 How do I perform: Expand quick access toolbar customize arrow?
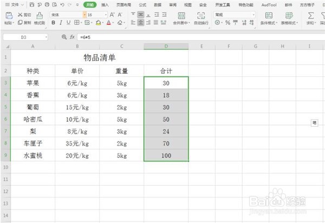(x=77, y=4)
